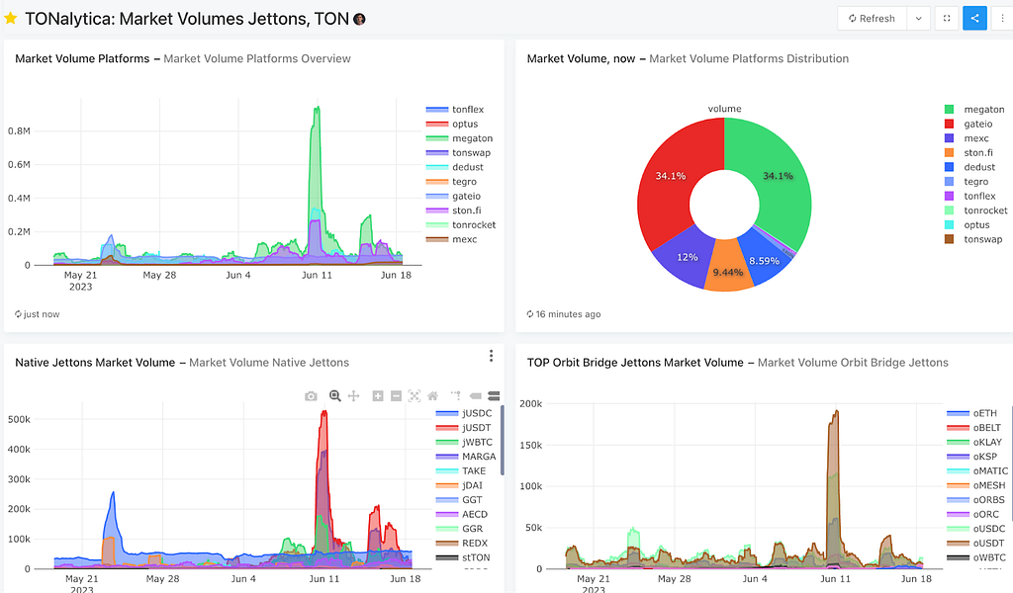
Task: Select the Pan tool in chart modebar
Action: point(353,395)
